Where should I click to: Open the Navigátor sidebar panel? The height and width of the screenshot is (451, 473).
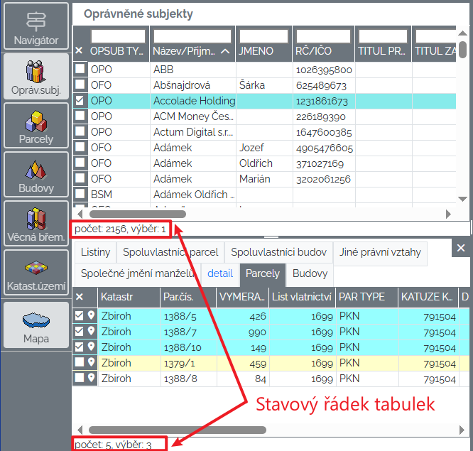pyautogui.click(x=36, y=26)
